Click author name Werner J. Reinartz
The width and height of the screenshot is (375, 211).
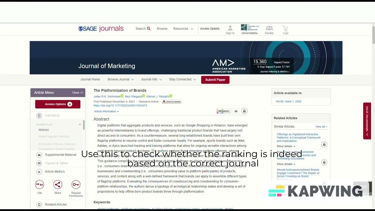click(158, 96)
